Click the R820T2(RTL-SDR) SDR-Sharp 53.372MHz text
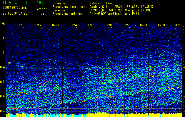185x117 pixels. pos(121,10)
